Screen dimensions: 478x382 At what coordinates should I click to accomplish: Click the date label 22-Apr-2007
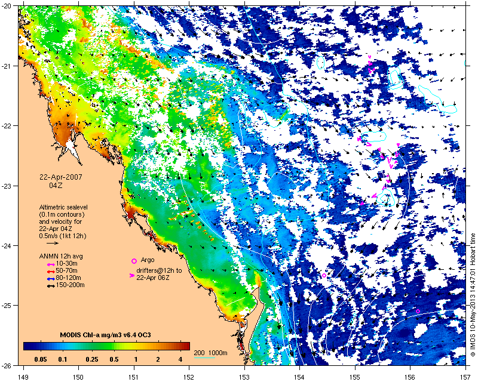click(61, 177)
